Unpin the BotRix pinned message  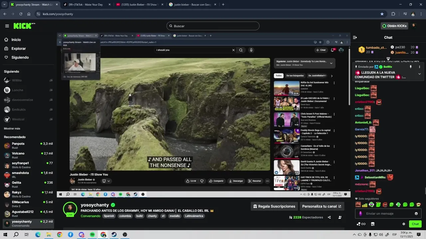tap(411, 67)
